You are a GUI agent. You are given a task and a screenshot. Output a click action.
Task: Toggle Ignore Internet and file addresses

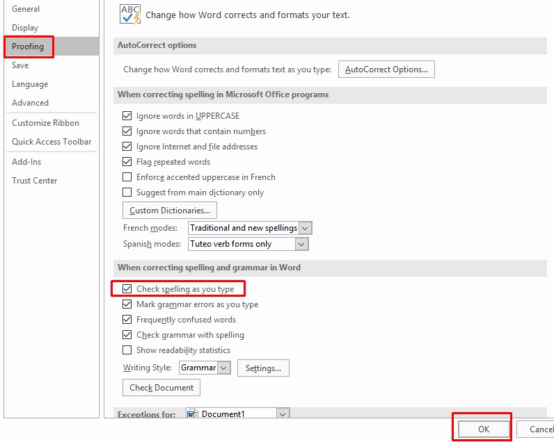point(127,146)
